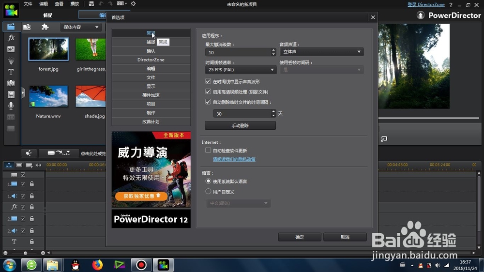Click the manual delete button

click(240, 125)
